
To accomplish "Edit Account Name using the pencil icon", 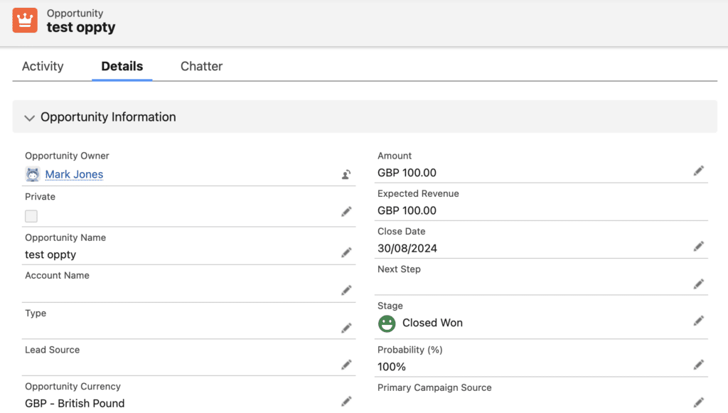I will click(346, 291).
